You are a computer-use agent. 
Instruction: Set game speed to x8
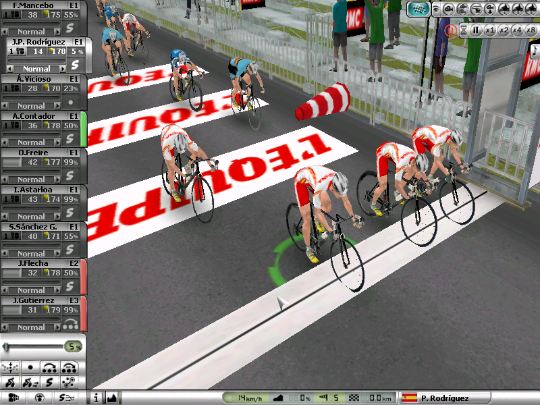[530, 30]
